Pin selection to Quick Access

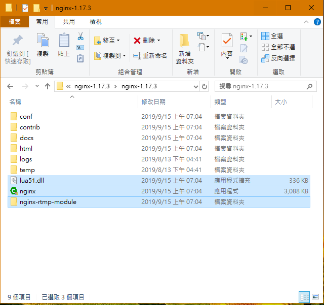[18, 49]
